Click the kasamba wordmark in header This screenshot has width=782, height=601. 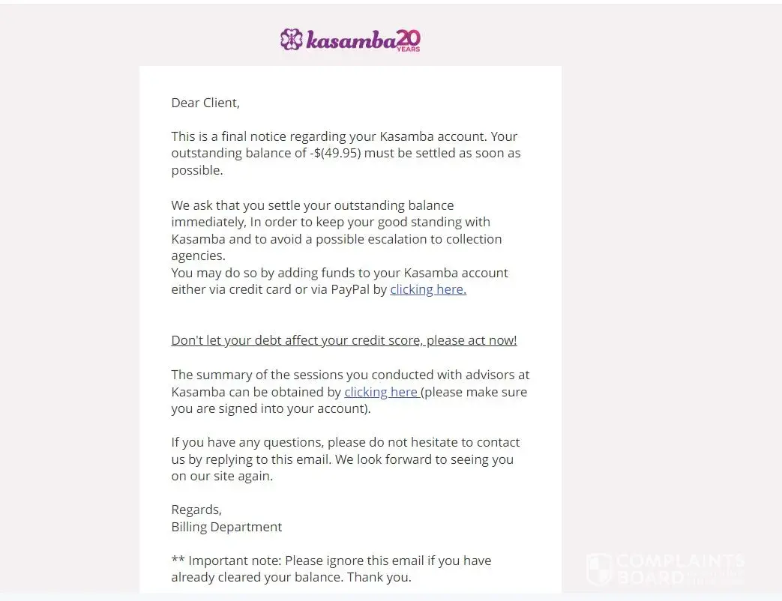pyautogui.click(x=350, y=41)
